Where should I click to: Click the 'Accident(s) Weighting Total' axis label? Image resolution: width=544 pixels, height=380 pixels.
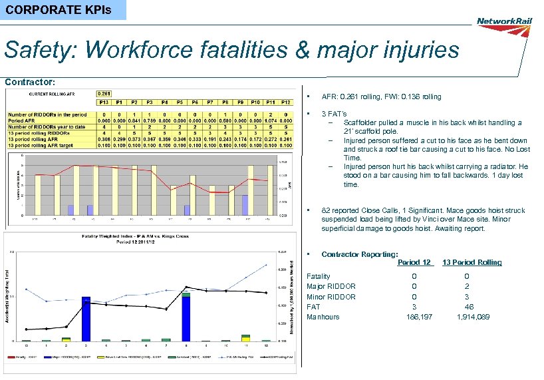(x=7, y=296)
